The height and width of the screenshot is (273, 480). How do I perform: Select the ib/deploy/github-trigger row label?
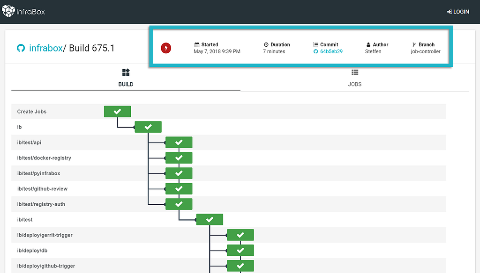point(46,266)
